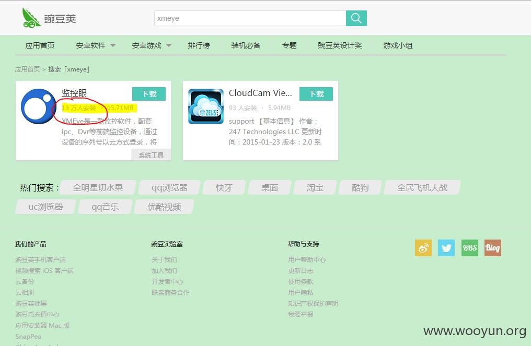Search hot keyword qq浏览器
The image size is (531, 346).
169,188
